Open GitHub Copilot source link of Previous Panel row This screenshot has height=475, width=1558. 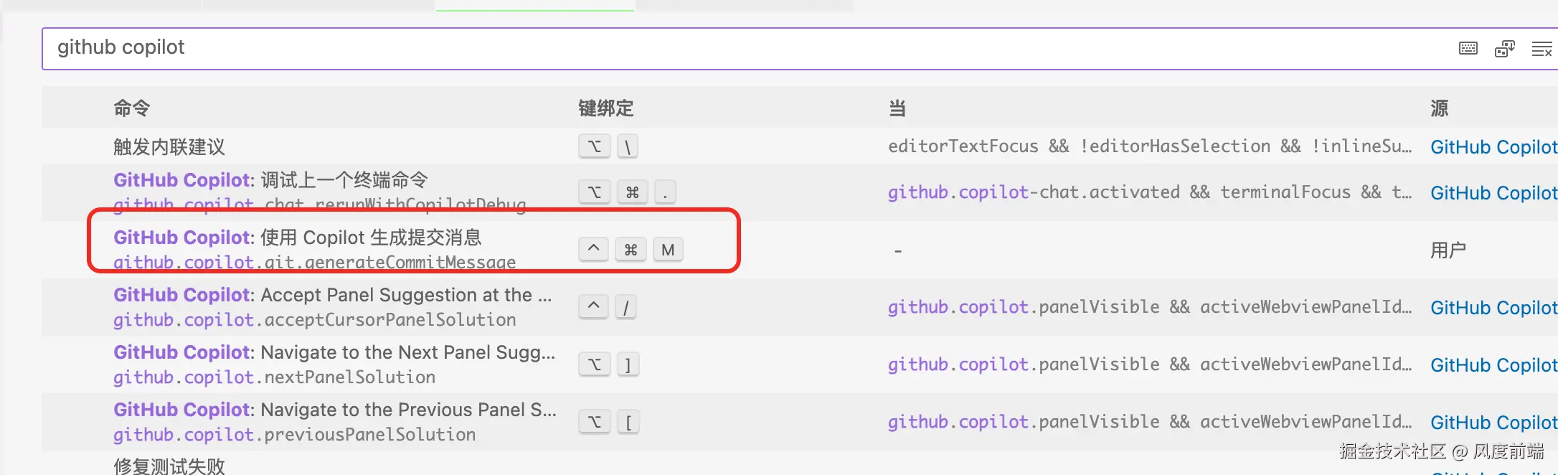1493,423
